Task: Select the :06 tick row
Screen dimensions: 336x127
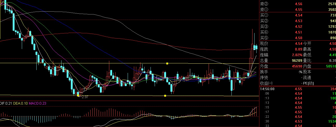Action: pos(298,94)
